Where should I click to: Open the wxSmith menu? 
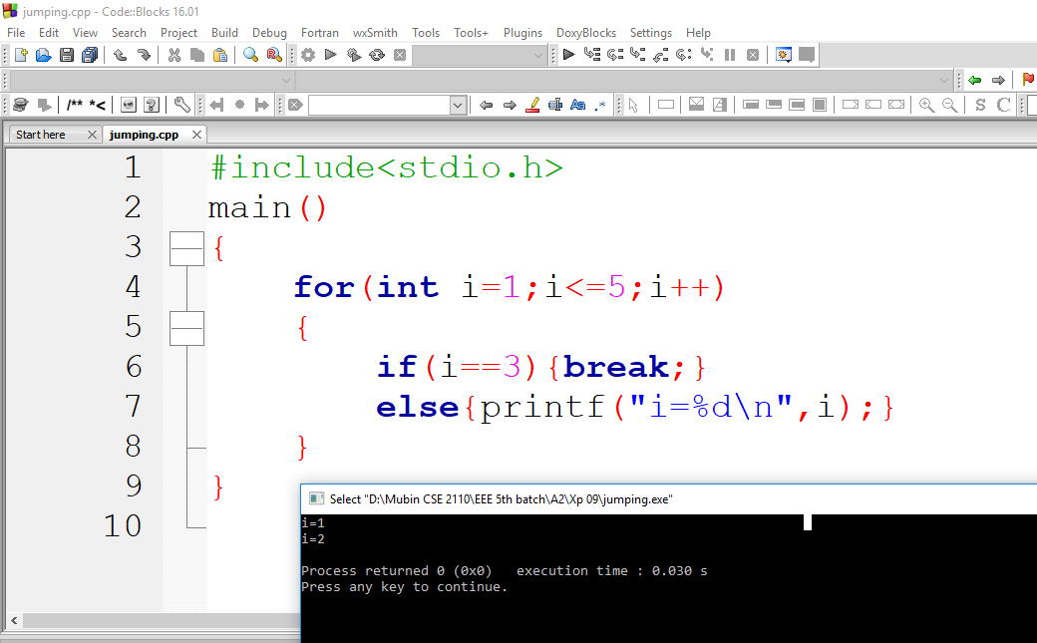point(375,33)
